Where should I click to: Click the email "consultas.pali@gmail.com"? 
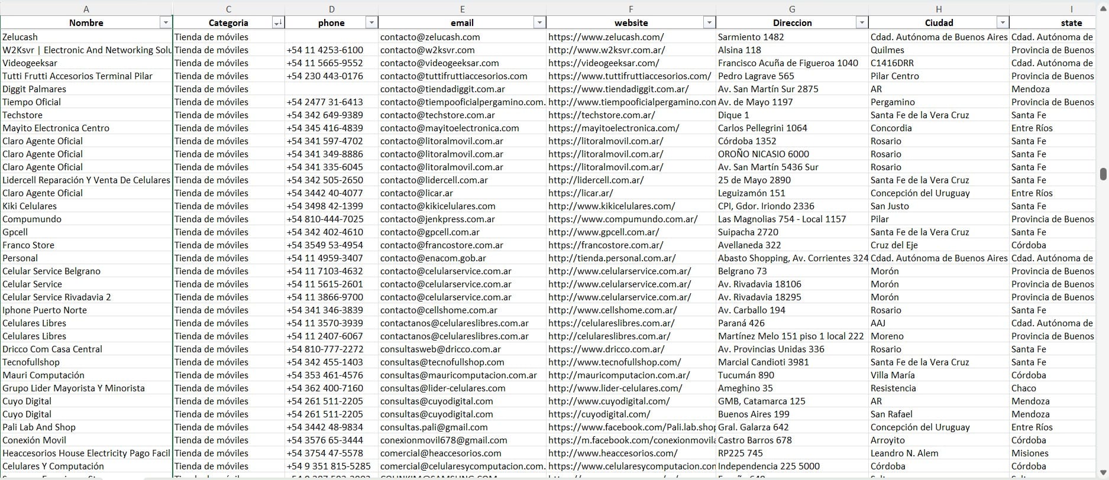click(x=463, y=427)
